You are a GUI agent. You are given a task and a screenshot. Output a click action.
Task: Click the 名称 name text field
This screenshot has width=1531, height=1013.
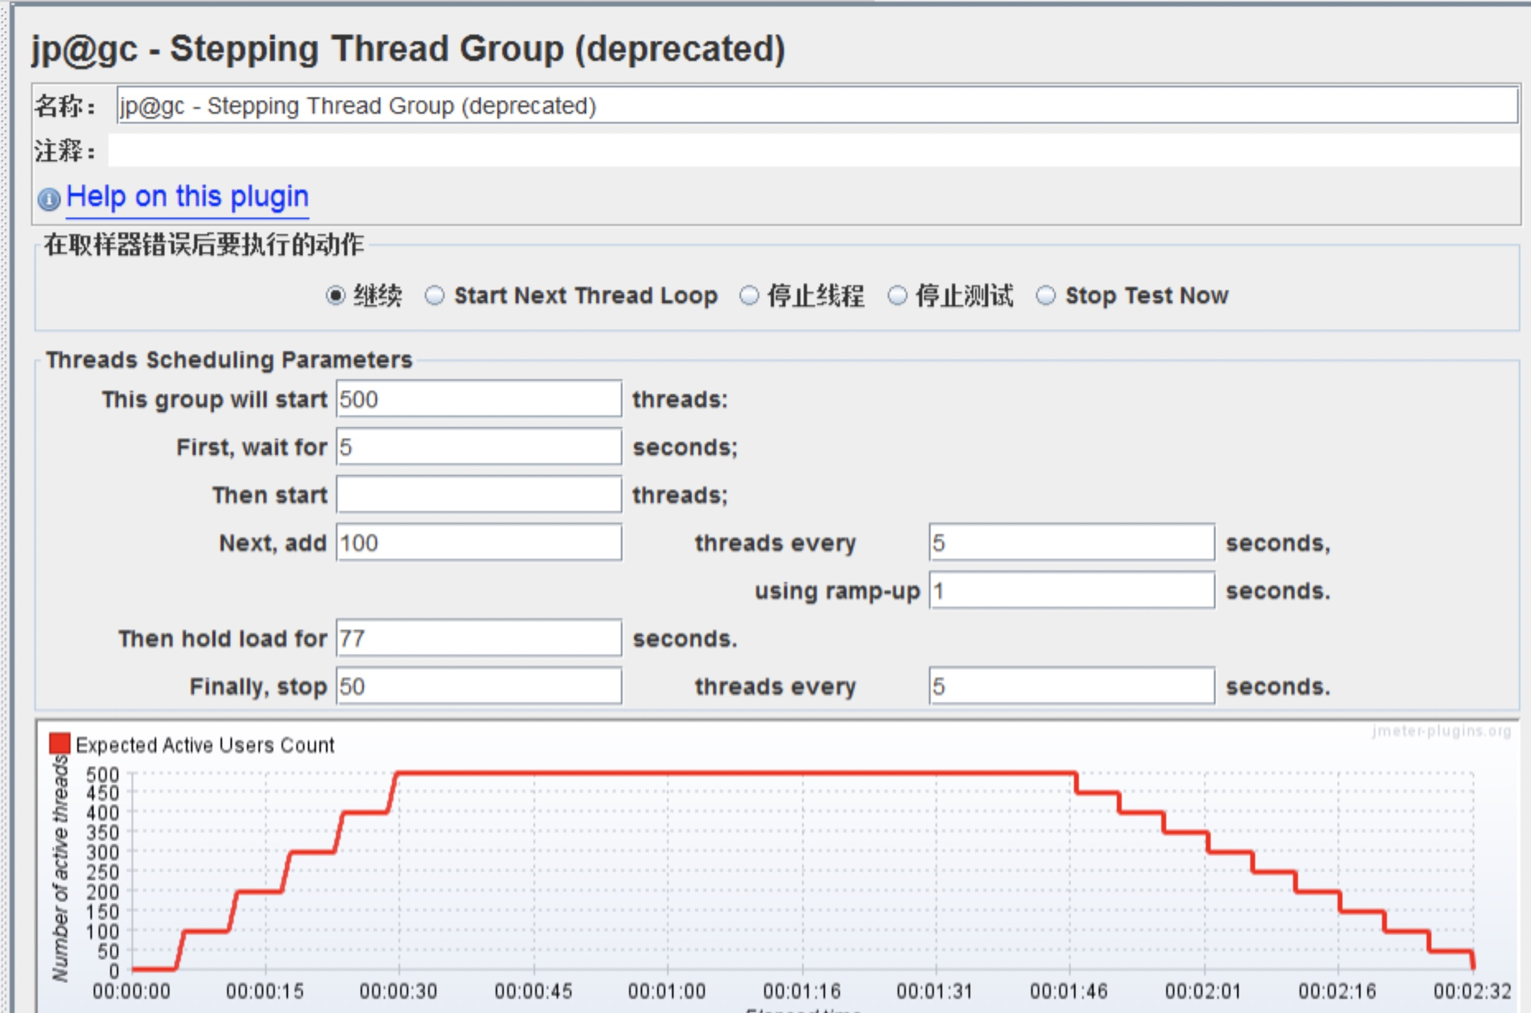tap(816, 106)
